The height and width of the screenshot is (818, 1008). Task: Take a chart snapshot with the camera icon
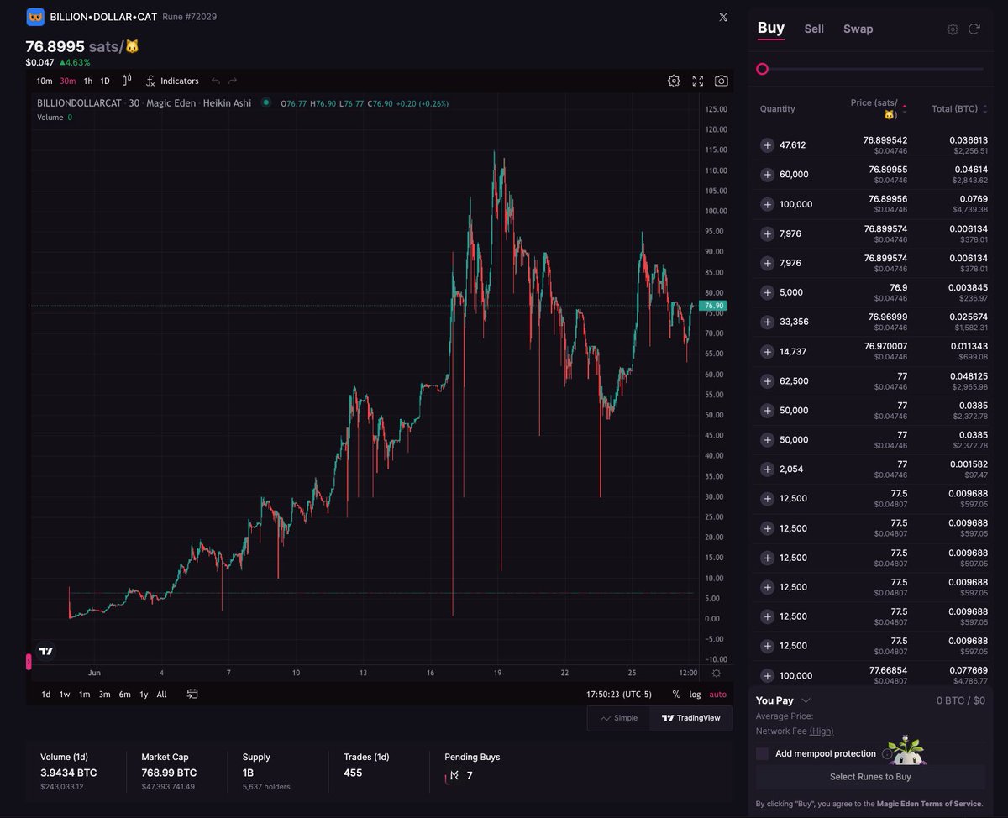click(722, 81)
